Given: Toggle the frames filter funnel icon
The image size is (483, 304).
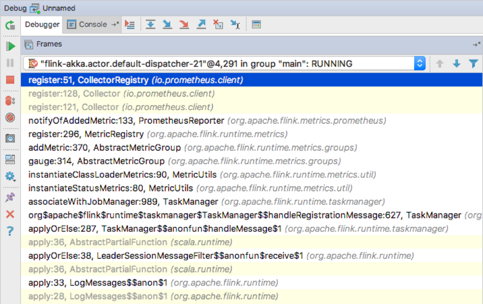Looking at the screenshot, I should pos(473,64).
